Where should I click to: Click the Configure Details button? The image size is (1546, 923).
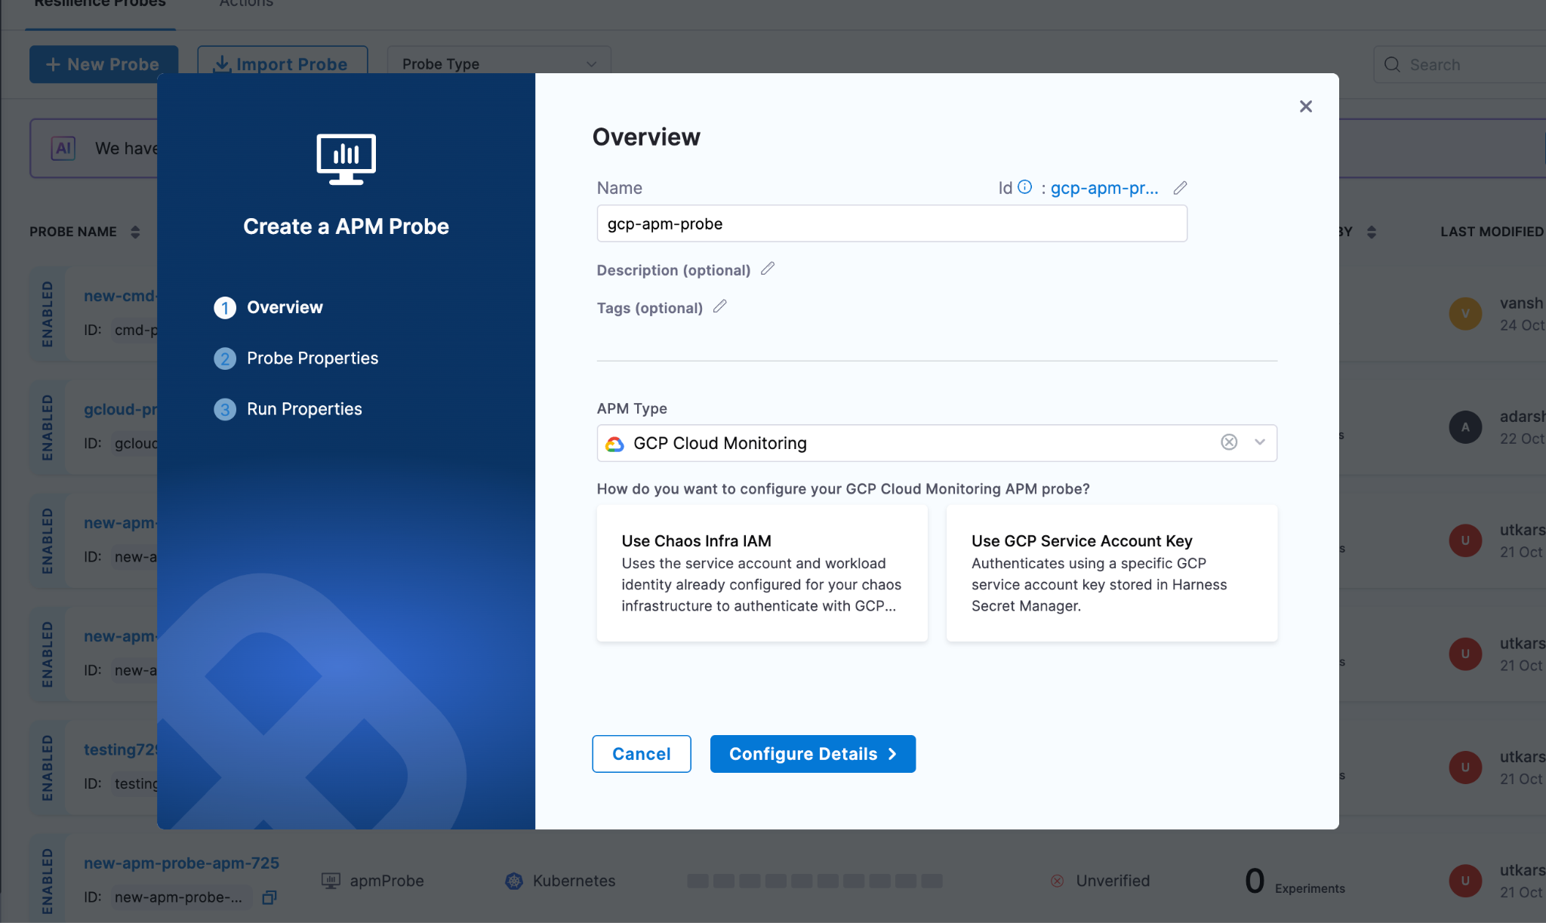[812, 754]
